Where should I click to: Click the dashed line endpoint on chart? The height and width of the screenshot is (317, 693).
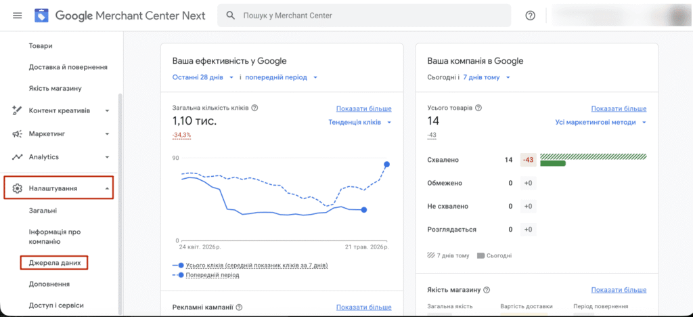(386, 165)
